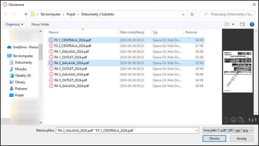259x146 pixels.
Task: Click Opera icon of PA 4_GALAXIA_2024.pdf
Action: pos(51,86)
